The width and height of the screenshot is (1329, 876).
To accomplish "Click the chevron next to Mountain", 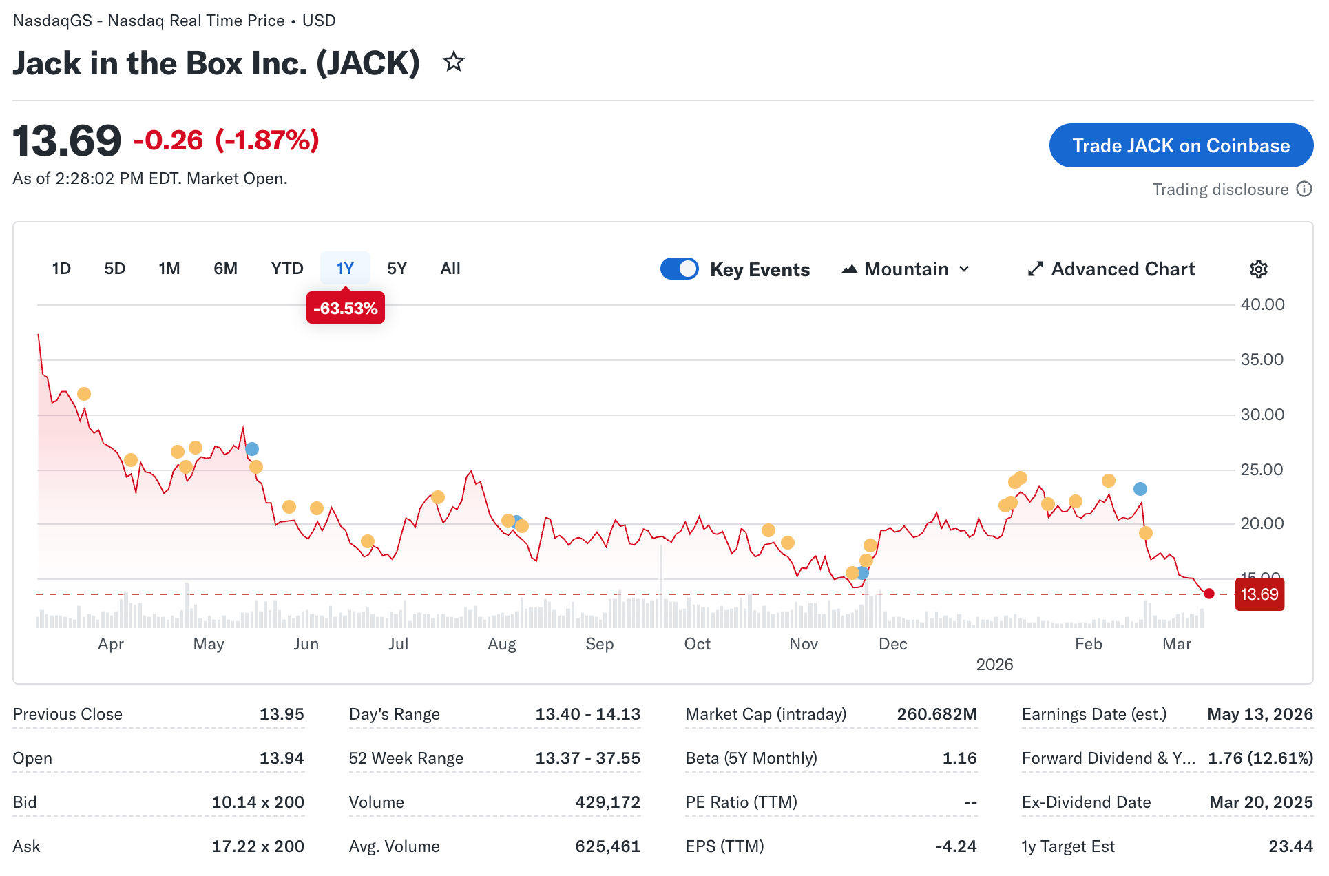I will tap(965, 269).
